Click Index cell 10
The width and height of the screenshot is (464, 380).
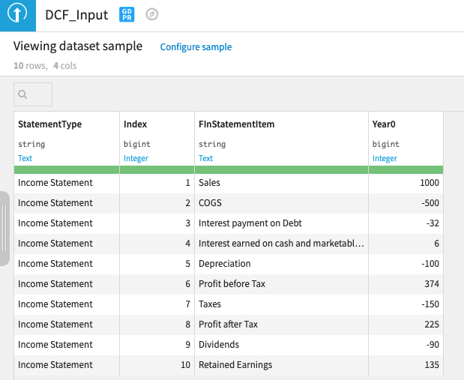coord(157,365)
